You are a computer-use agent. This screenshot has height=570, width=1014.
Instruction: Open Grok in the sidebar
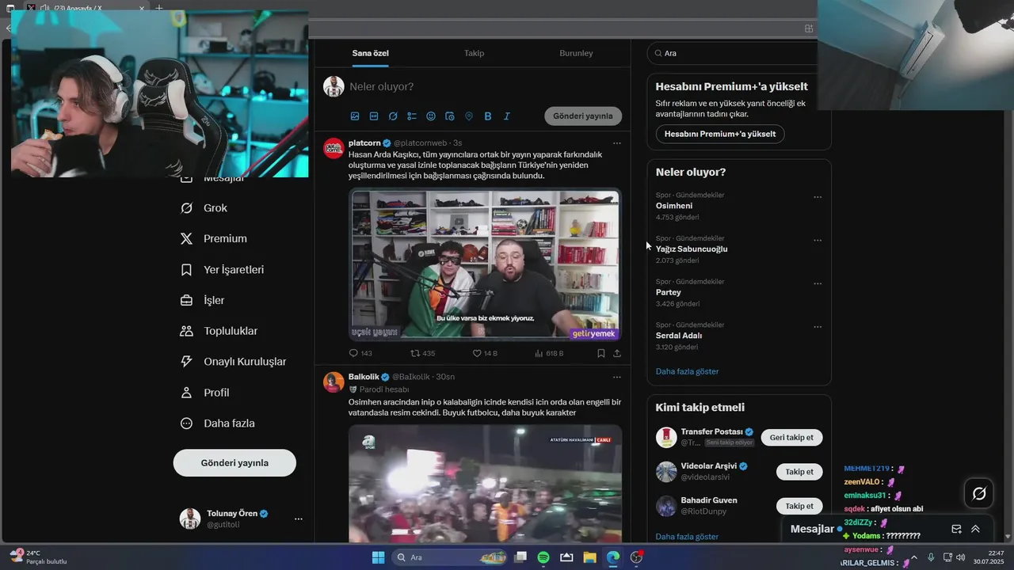pos(204,208)
